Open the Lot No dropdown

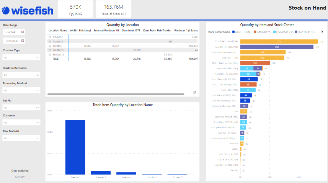click(21, 108)
